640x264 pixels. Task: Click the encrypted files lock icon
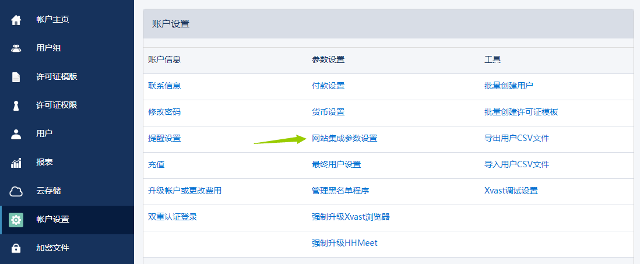click(x=16, y=248)
